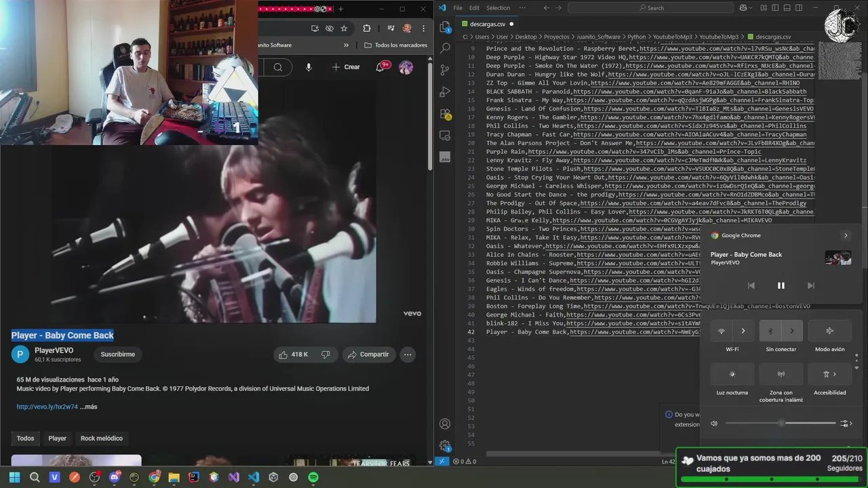Open the vevo.ly/hx2w74 link
868x488 pixels.
click(x=47, y=407)
